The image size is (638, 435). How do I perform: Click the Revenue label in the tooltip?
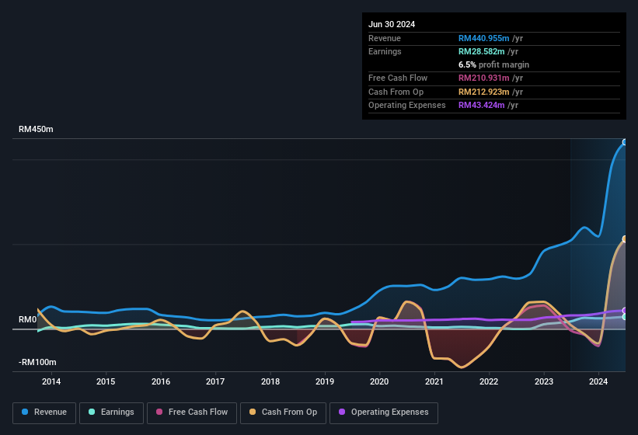pyautogui.click(x=385, y=38)
